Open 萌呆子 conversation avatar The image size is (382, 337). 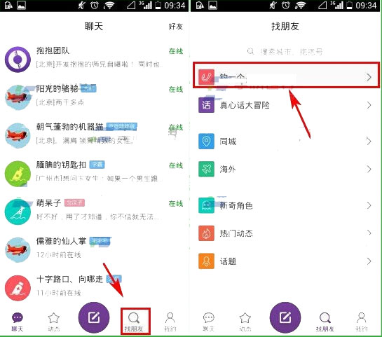(18, 212)
